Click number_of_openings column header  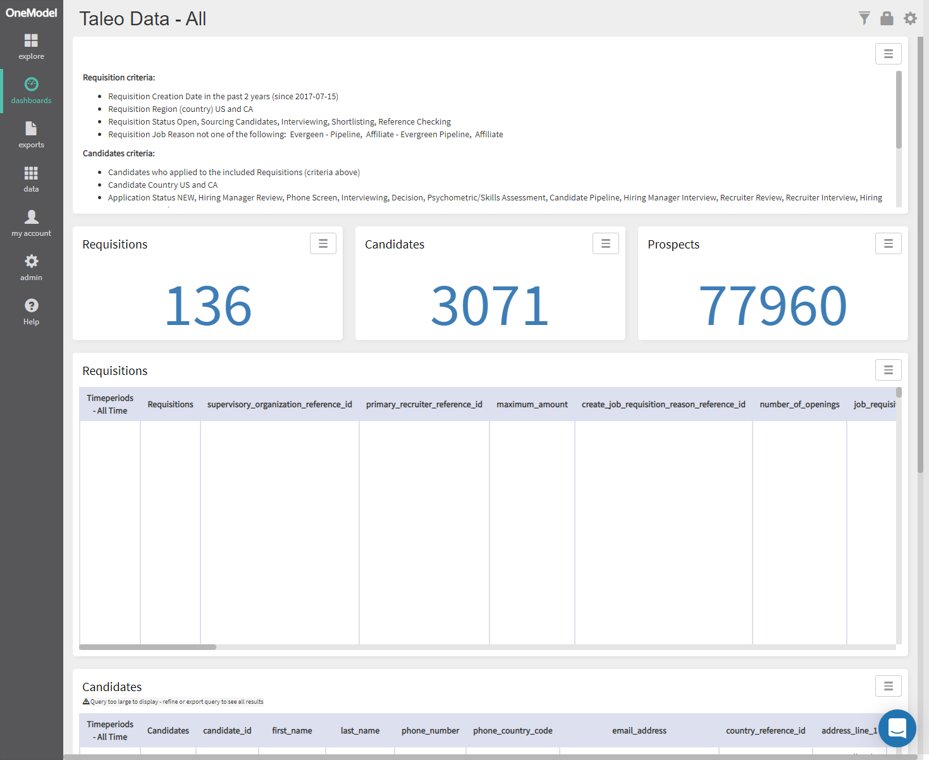(799, 404)
